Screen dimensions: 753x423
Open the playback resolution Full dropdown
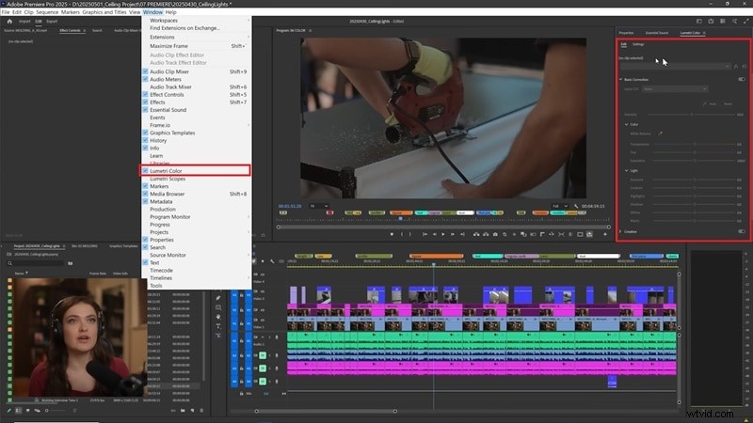coord(559,206)
